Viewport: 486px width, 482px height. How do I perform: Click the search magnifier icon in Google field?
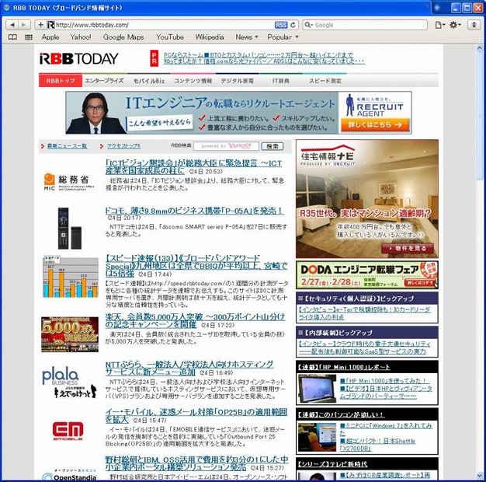coord(307,25)
